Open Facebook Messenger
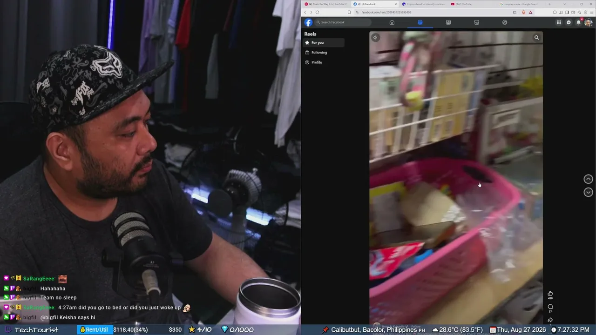Viewport: 596px width, 335px height. 569,22
